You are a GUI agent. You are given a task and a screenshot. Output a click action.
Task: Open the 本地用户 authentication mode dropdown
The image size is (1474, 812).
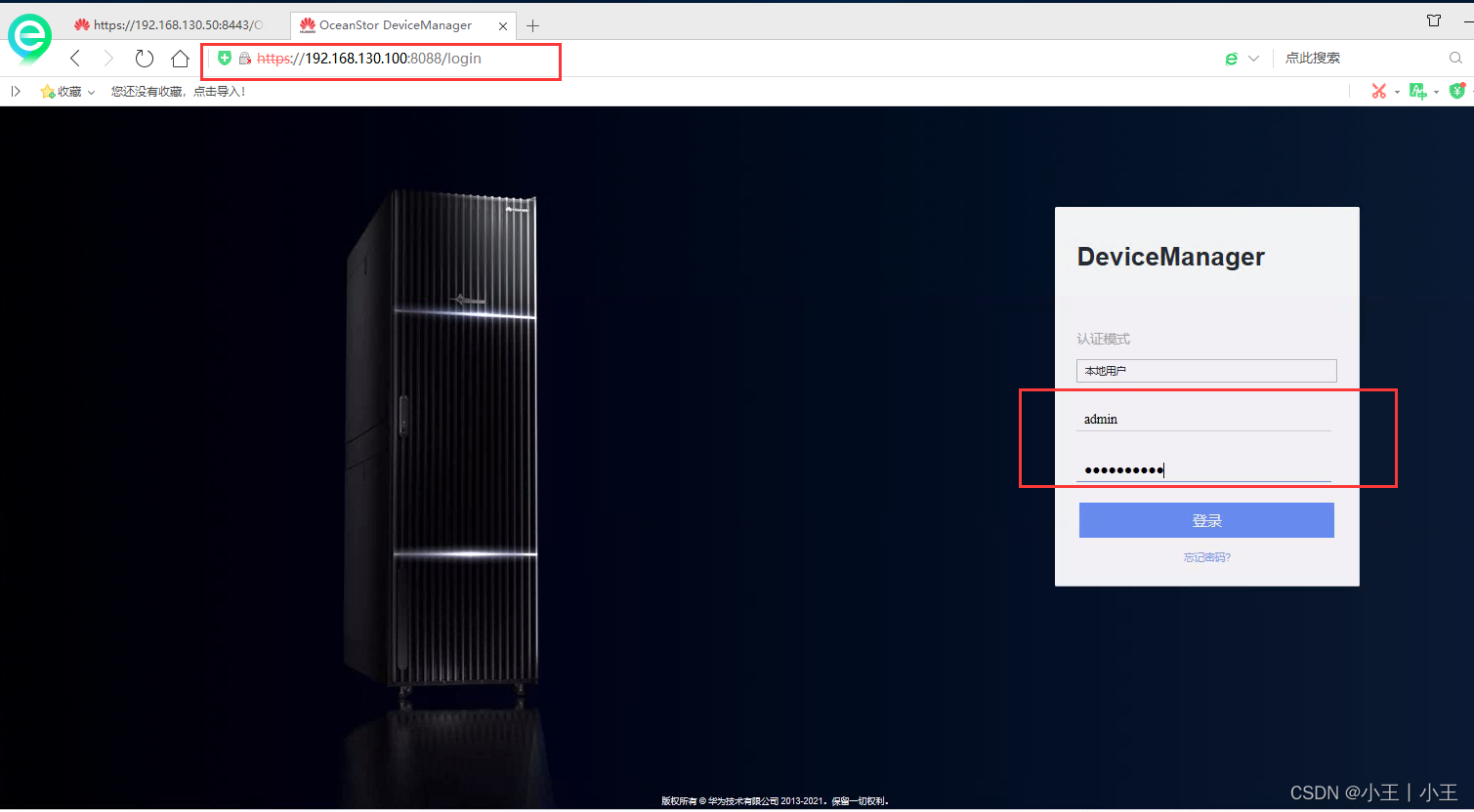click(x=1206, y=371)
